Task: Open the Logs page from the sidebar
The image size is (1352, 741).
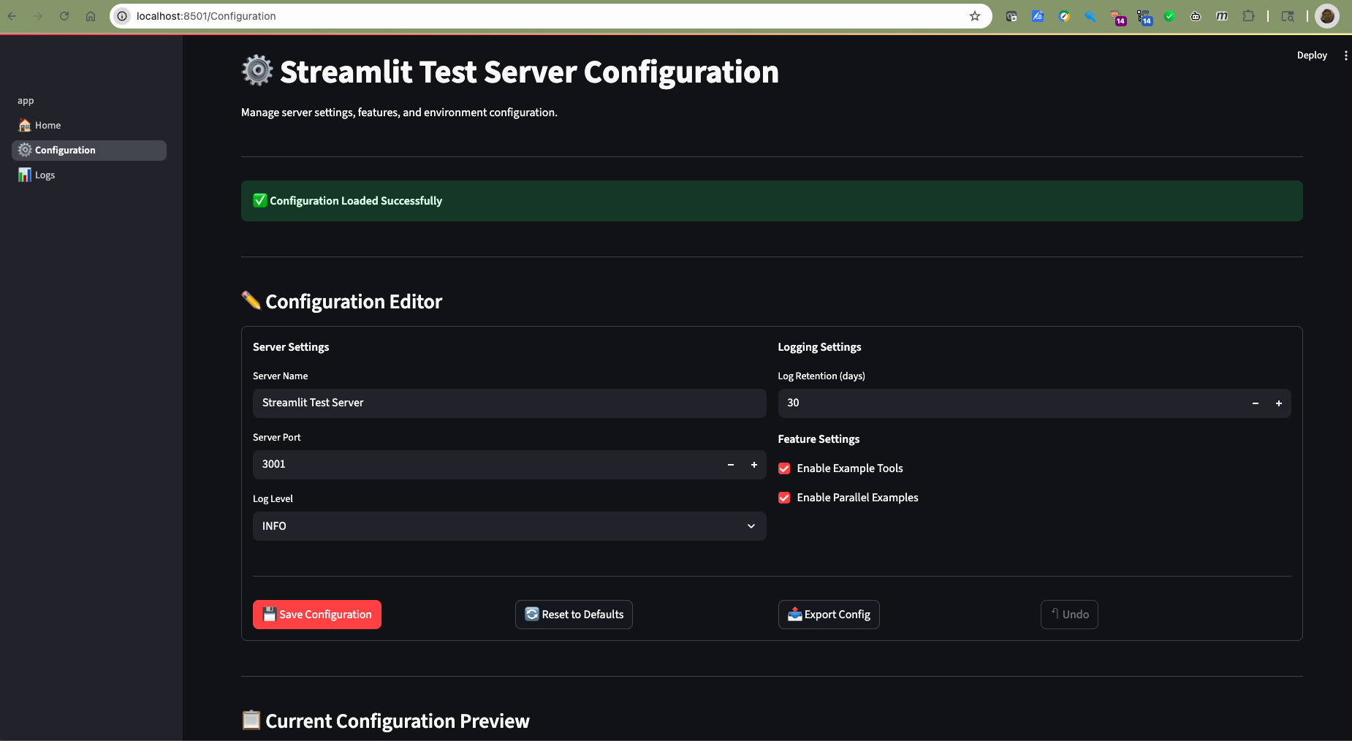Action: point(45,175)
